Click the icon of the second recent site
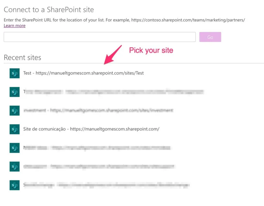 click(14, 92)
